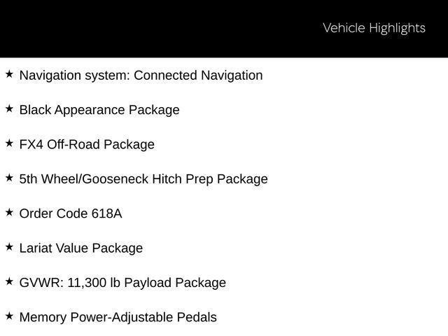Image resolution: width=448 pixels, height=336 pixels.
Task: Click Lariat Value Package text
Action: (81, 248)
